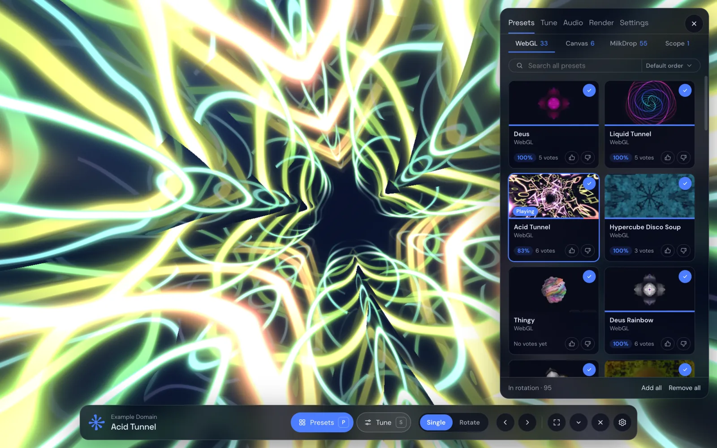This screenshot has height=448, width=717.
Task: Click the Search all presets field
Action: (x=575, y=66)
